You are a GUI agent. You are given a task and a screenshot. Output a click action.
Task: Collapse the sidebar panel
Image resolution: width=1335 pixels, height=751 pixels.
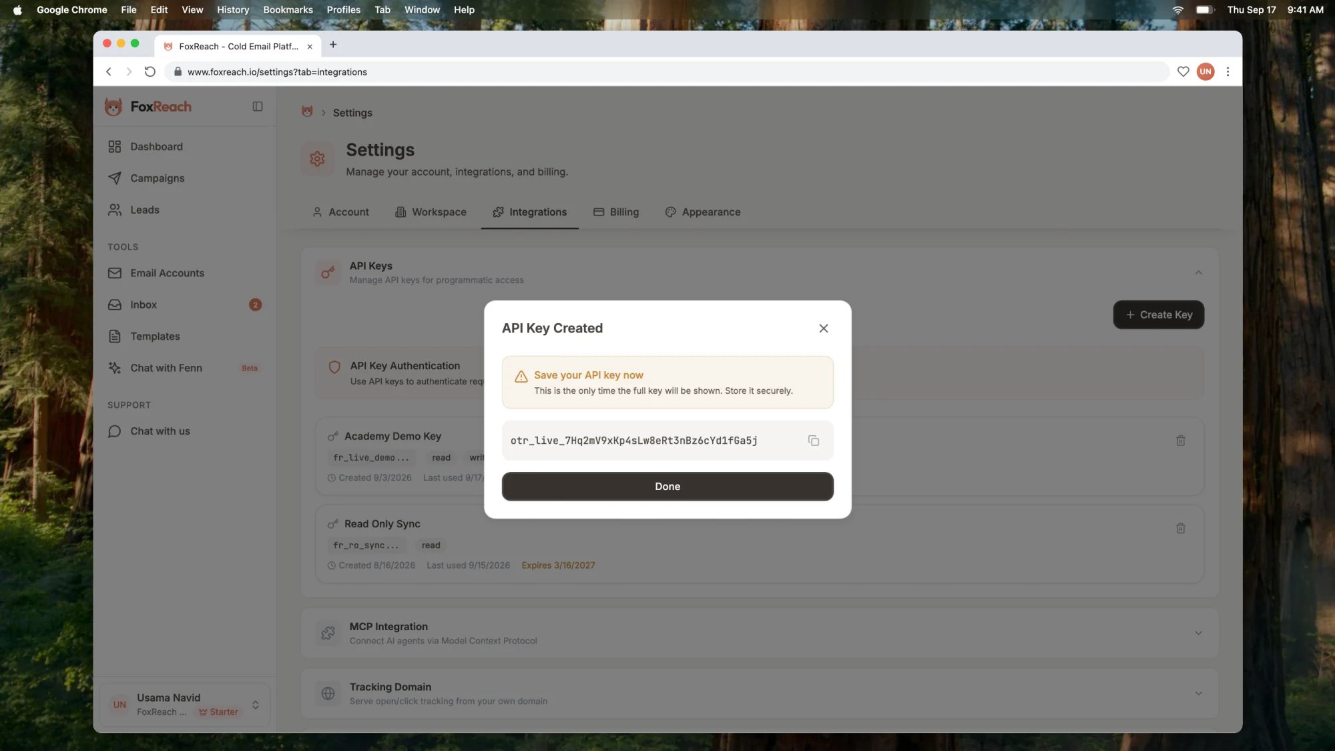click(258, 107)
